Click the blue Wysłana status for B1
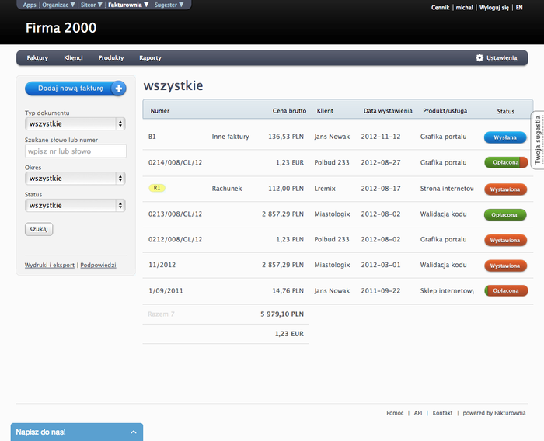The height and width of the screenshot is (441, 544). 505,137
